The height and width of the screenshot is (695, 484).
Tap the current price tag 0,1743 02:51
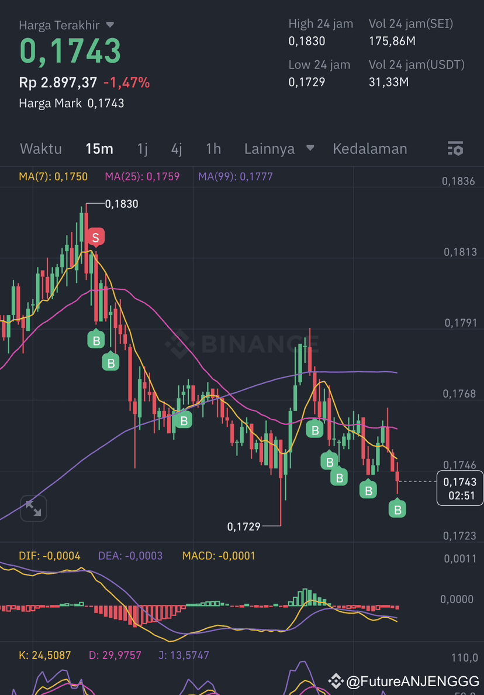tap(459, 488)
